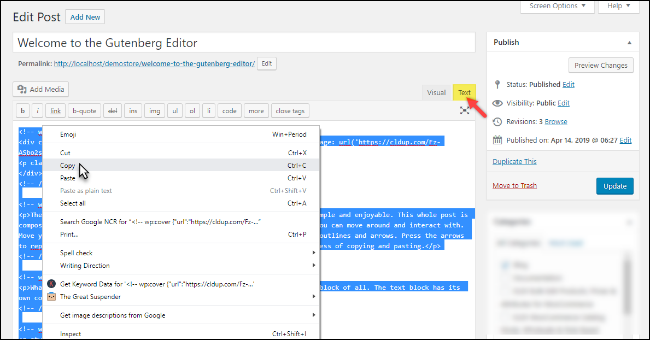Click the Status key icon in Publish box
Screen dimensions: 650x340
click(x=497, y=85)
